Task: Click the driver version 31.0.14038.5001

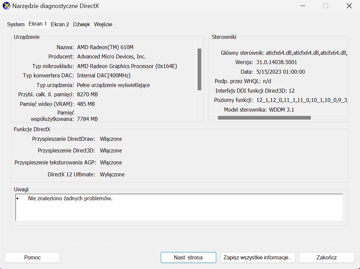Action: [x=277, y=62]
